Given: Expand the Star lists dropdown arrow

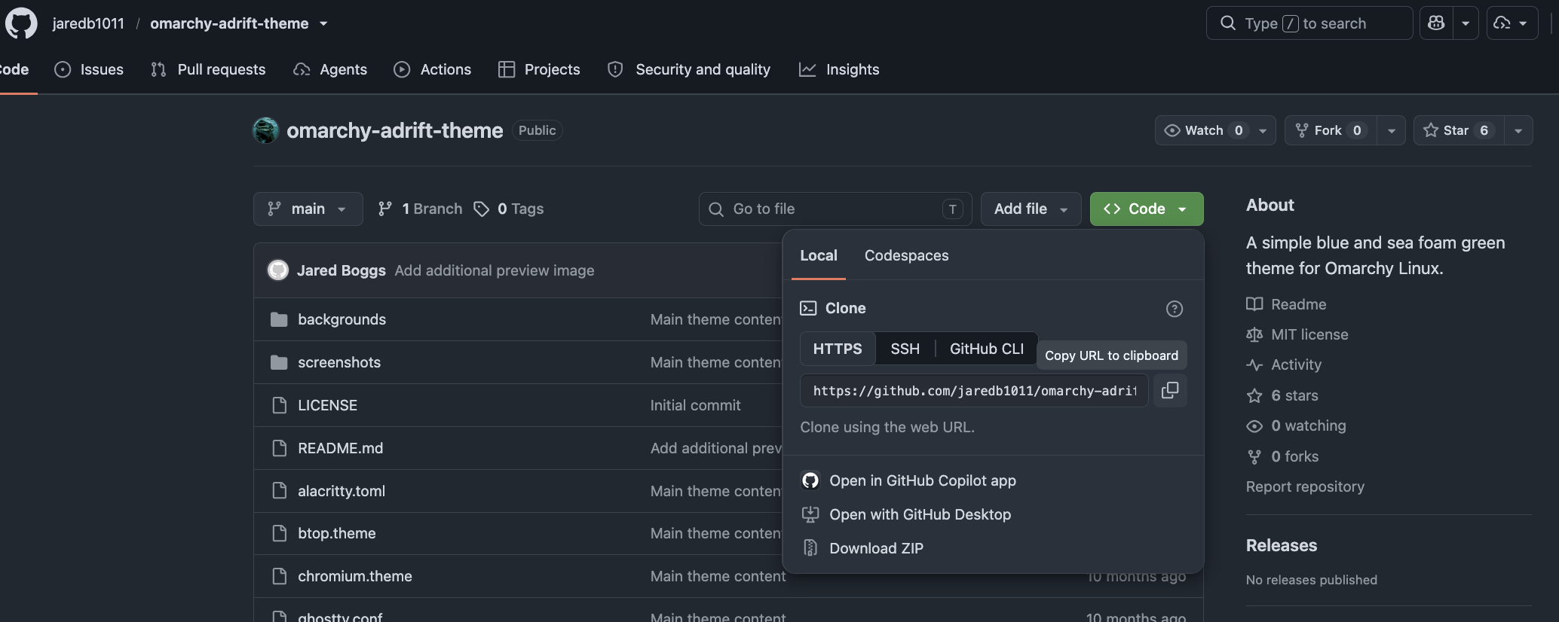Looking at the screenshot, I should (1518, 130).
